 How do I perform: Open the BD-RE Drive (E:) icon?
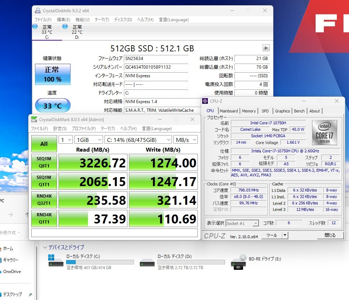point(239,262)
